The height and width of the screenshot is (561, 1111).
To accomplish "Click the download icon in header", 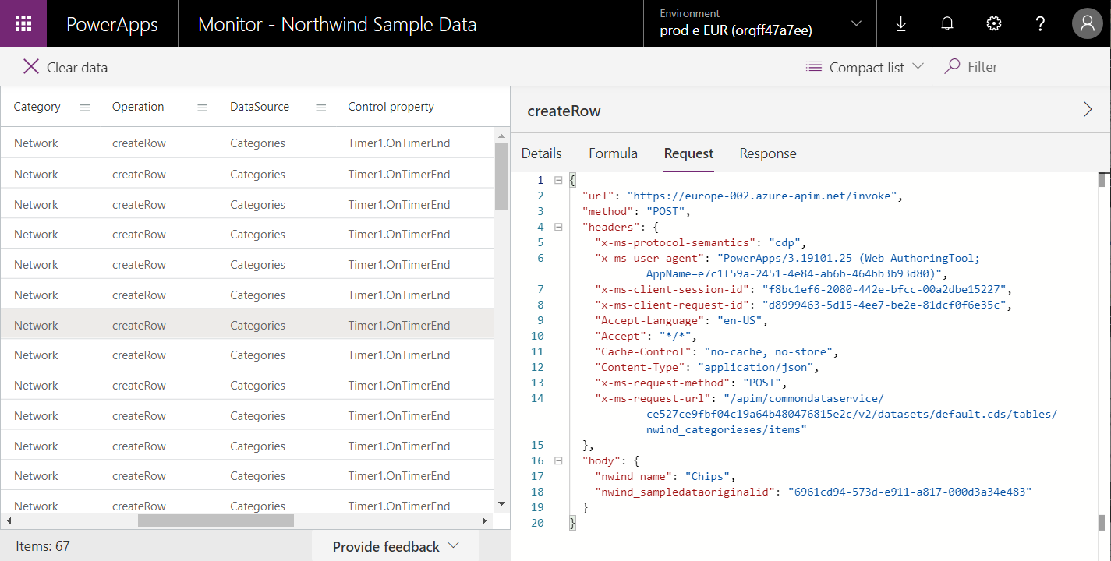I will 900,23.
